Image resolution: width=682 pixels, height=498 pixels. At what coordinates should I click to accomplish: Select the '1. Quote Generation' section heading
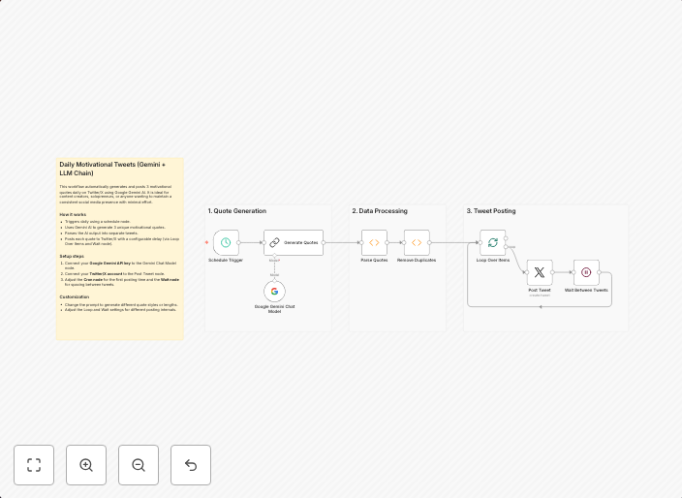(237, 210)
